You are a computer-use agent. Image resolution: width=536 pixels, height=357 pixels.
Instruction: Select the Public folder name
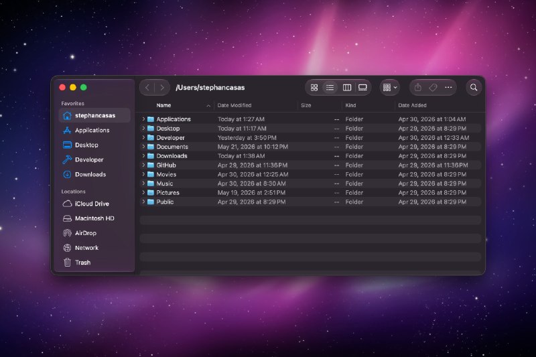point(165,202)
